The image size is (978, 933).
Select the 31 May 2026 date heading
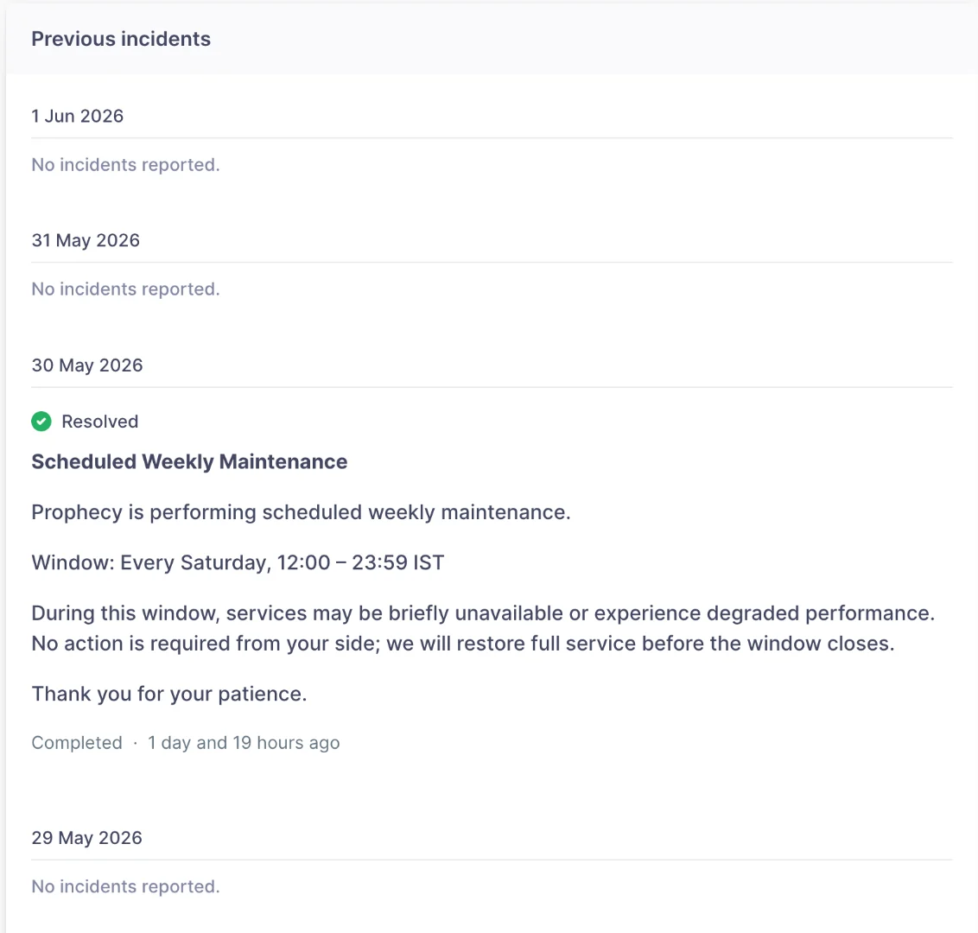click(86, 240)
